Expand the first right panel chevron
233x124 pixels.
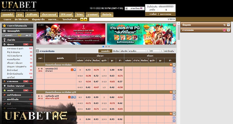point(228,24)
